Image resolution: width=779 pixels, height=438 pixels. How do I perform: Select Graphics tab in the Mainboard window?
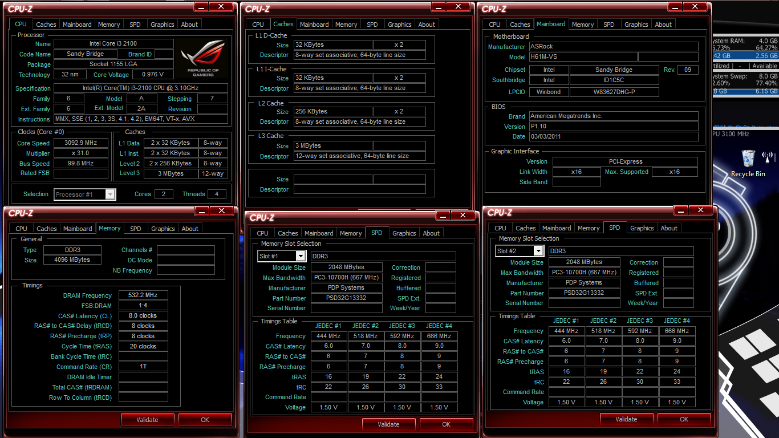[636, 25]
